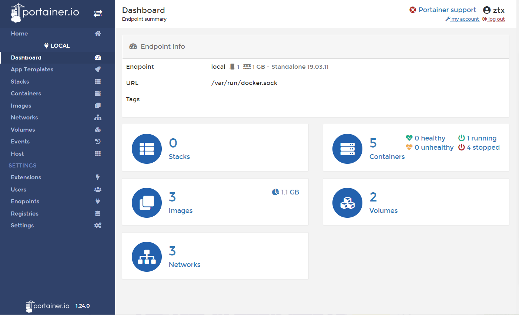This screenshot has height=315, width=519.
Task: Click the '/var/run/docker.sock' URL value
Action: (244, 83)
